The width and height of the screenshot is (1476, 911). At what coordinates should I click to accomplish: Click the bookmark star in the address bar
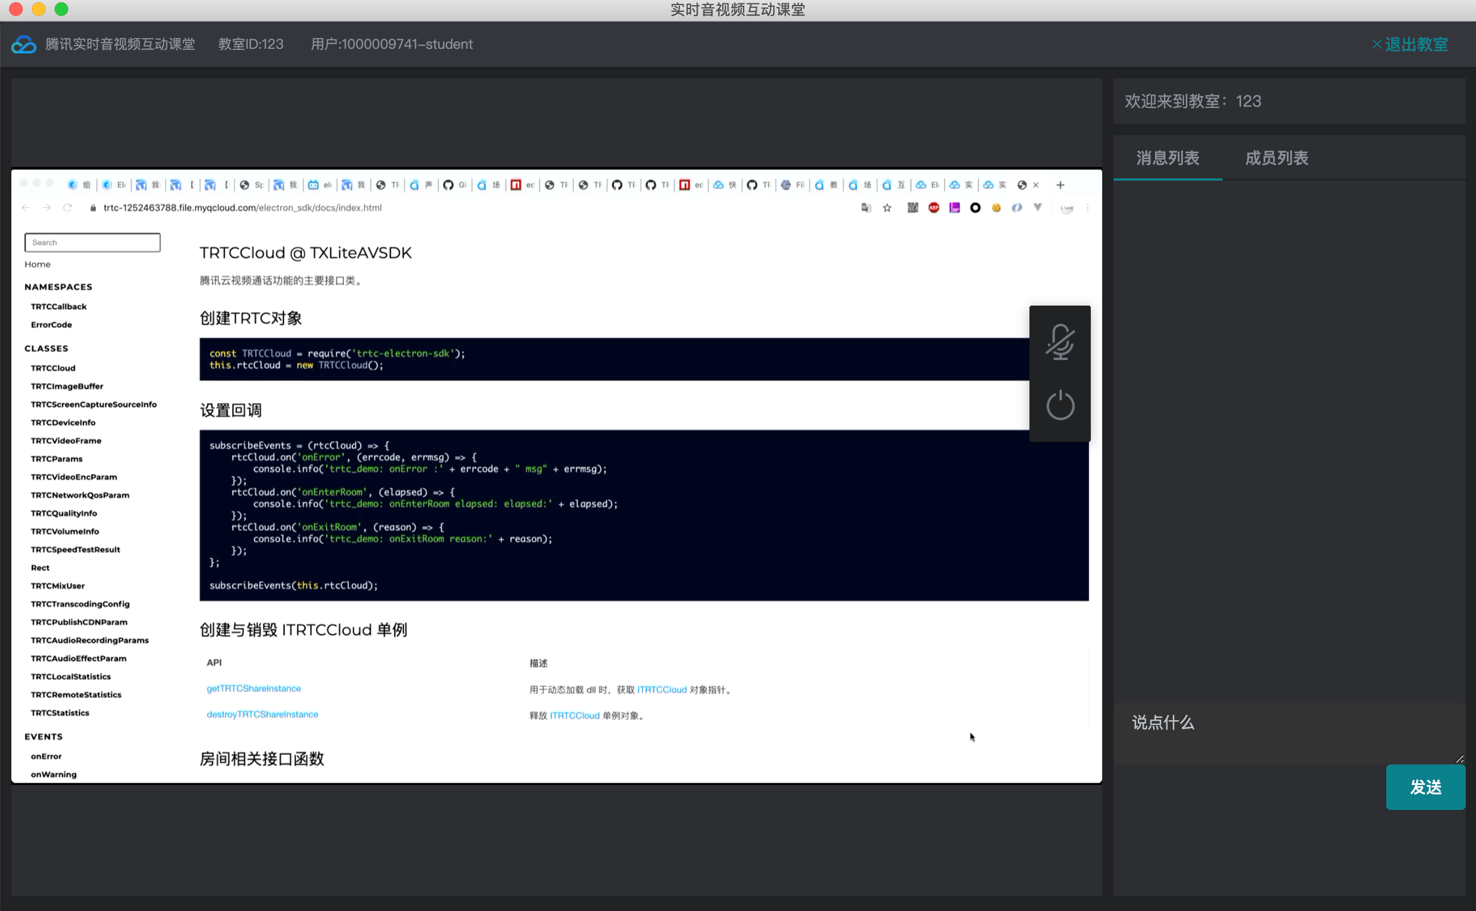tap(886, 208)
